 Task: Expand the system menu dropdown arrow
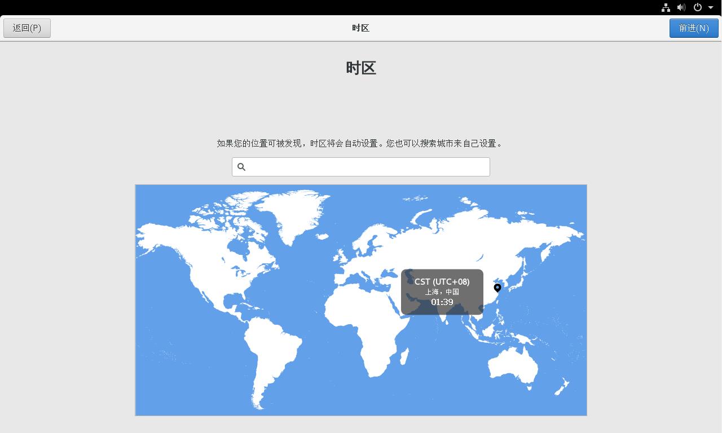pyautogui.click(x=711, y=7)
